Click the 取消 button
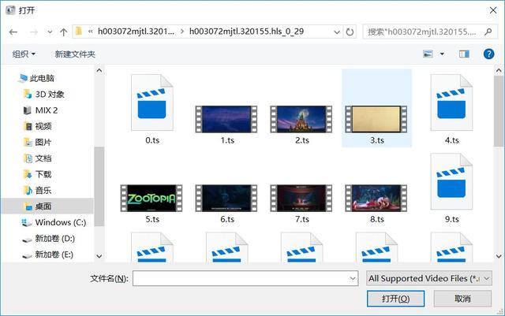Image resolution: width=505 pixels, height=316 pixels. coord(462,299)
